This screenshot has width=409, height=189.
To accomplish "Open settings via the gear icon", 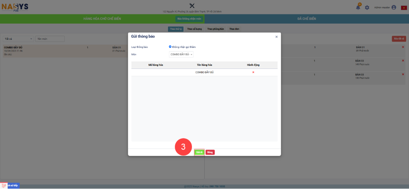I will 367,7.
